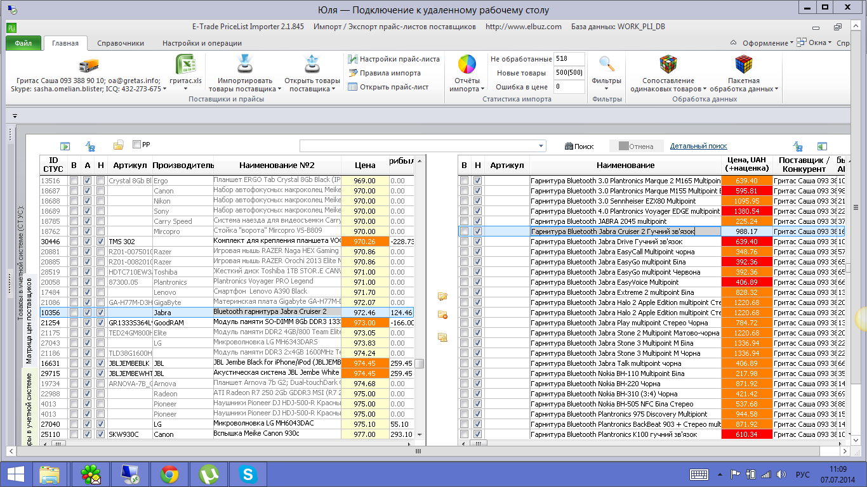
Task: Click the green arrow panel icon above the СТУС table
Action: [x=65, y=146]
